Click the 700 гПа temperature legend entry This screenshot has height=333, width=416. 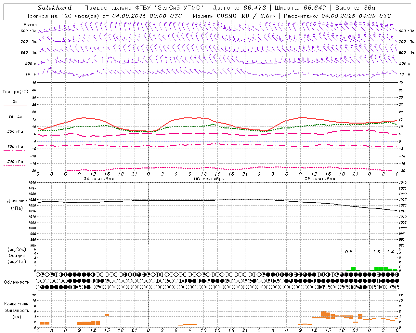coord(15,147)
